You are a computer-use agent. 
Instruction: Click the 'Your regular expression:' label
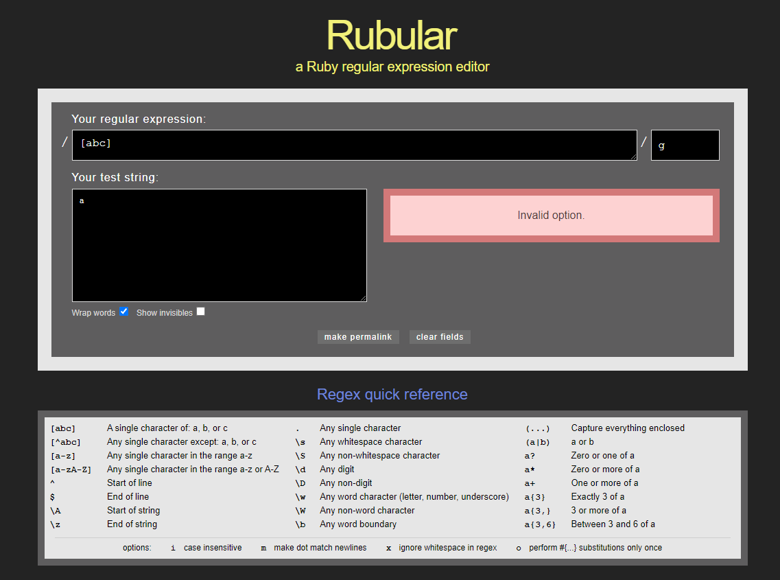[x=139, y=119]
